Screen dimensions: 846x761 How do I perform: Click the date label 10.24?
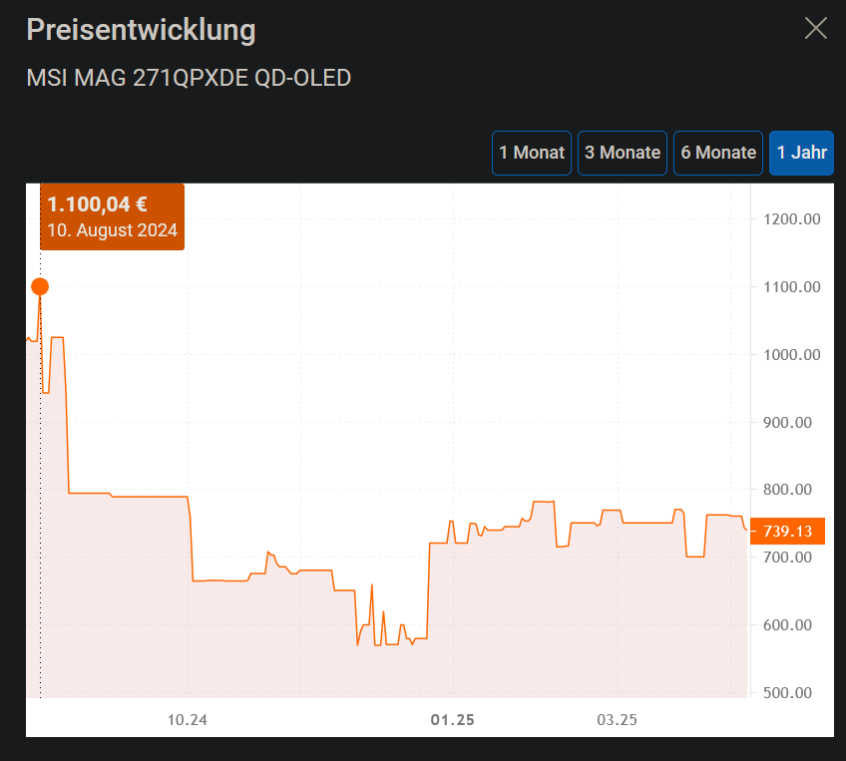tap(189, 719)
